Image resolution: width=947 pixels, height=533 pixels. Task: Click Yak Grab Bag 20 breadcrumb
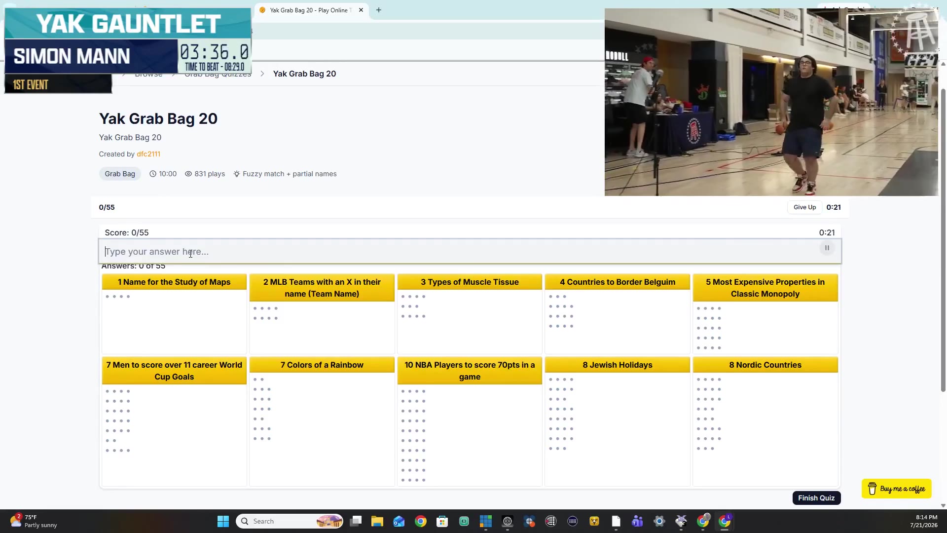tap(304, 74)
